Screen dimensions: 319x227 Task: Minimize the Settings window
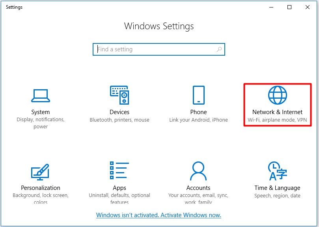[x=271, y=8]
